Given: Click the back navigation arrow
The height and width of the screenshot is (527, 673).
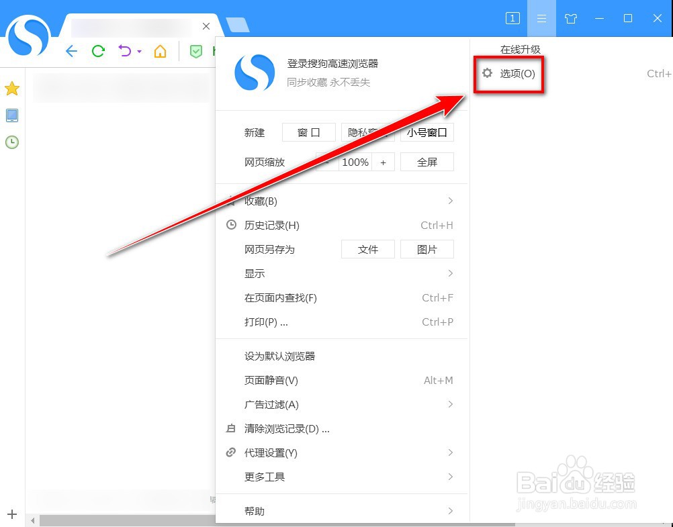Looking at the screenshot, I should click(x=71, y=51).
